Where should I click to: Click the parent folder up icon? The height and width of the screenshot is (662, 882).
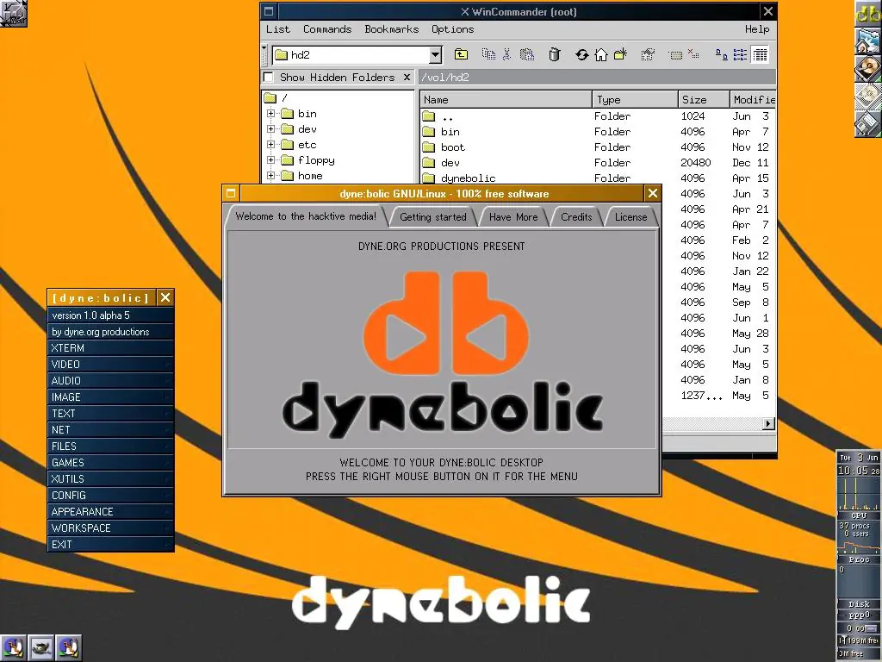461,54
